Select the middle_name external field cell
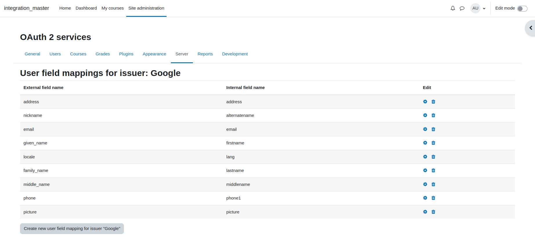Viewport: 535px width, 252px height. tap(37, 184)
